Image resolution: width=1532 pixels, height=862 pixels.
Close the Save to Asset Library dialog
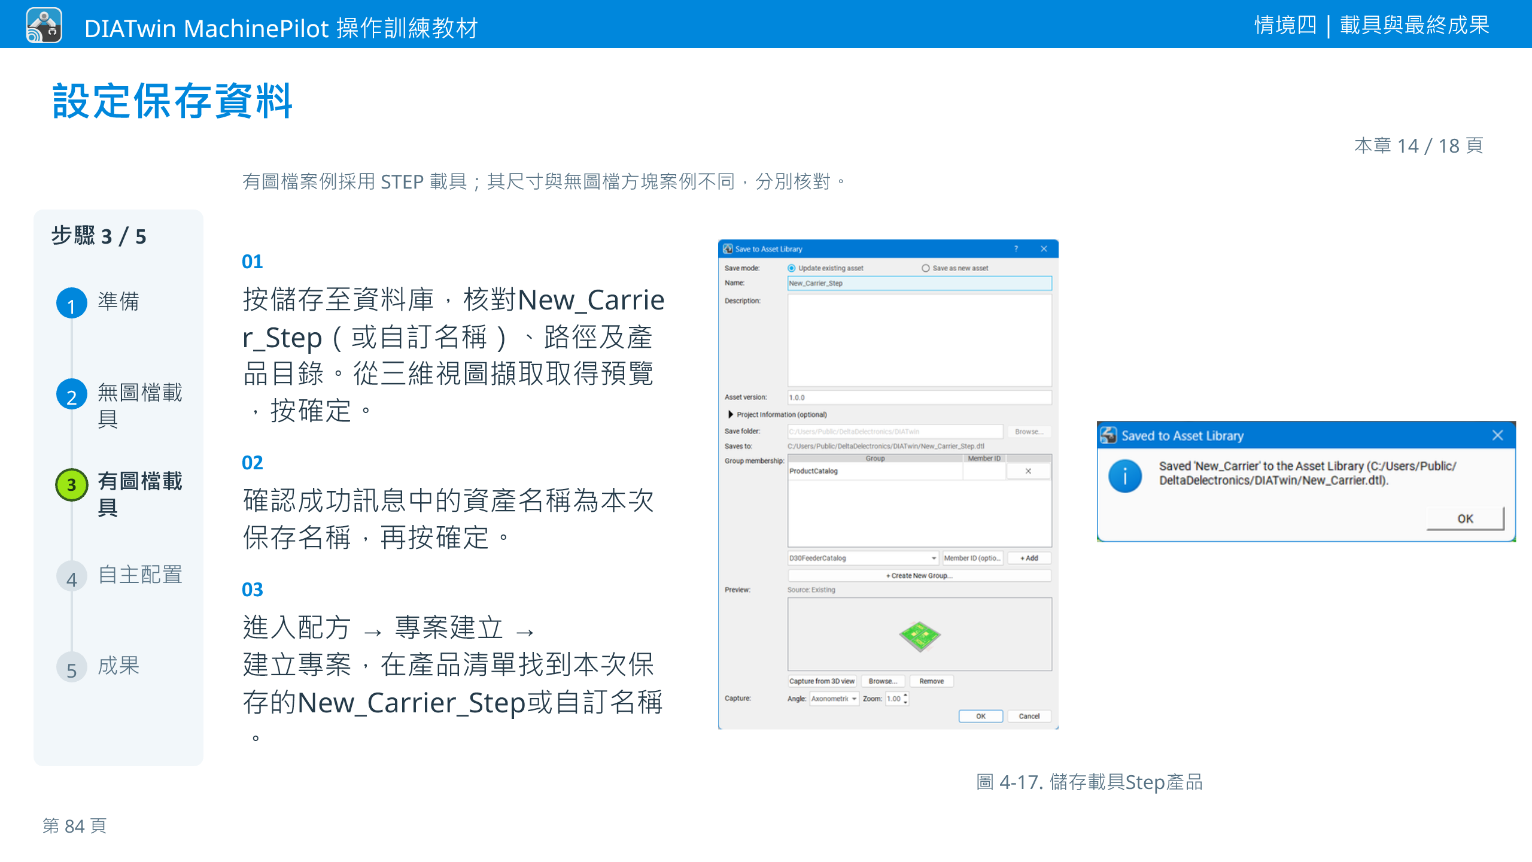1044,249
